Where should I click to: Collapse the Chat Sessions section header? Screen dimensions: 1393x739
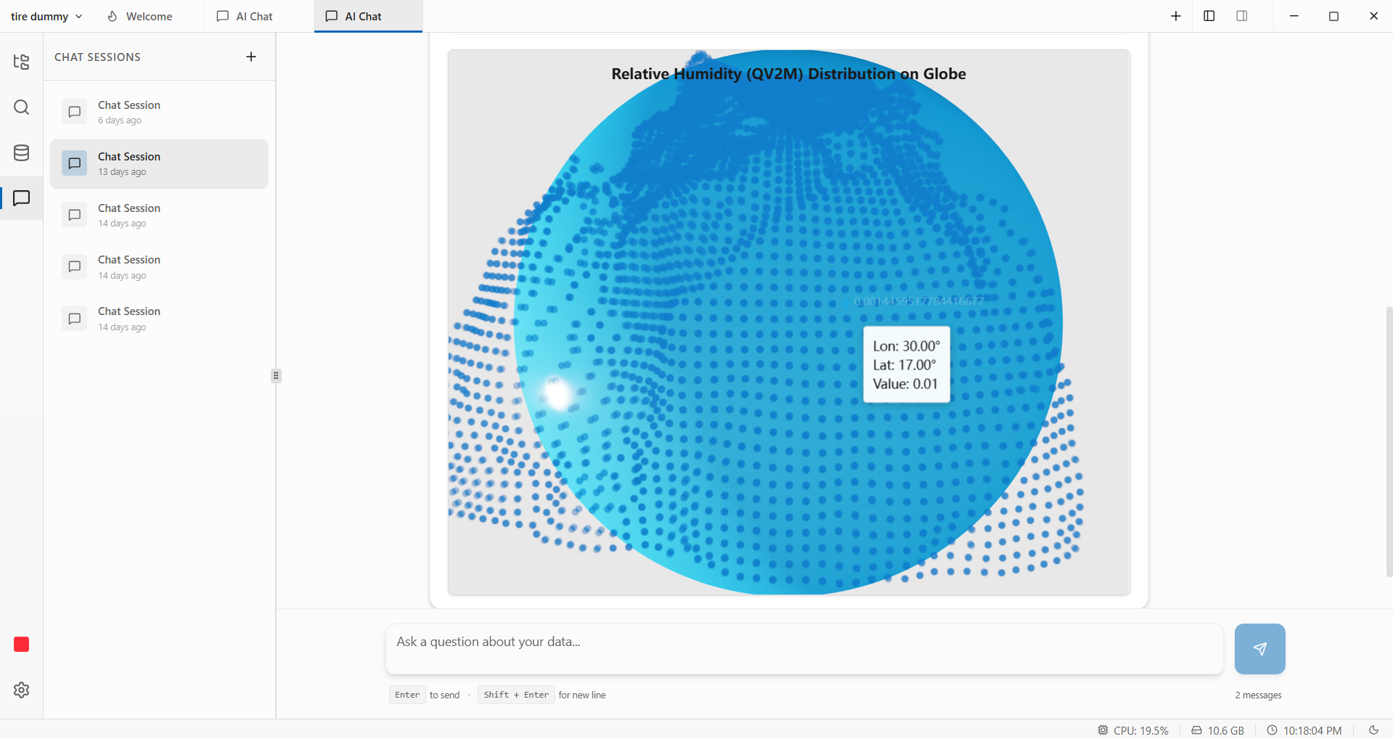[97, 57]
